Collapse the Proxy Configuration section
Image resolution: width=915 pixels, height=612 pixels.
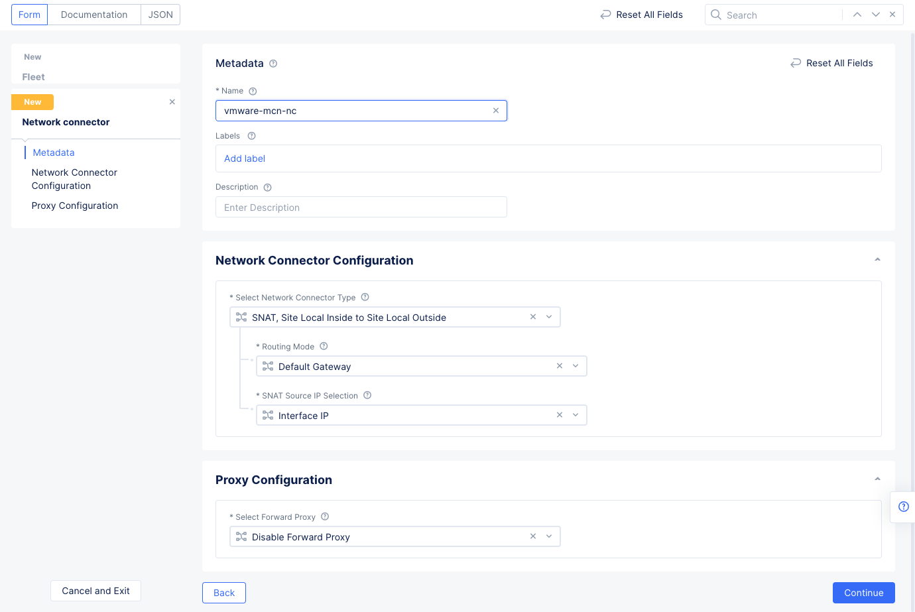click(x=877, y=479)
